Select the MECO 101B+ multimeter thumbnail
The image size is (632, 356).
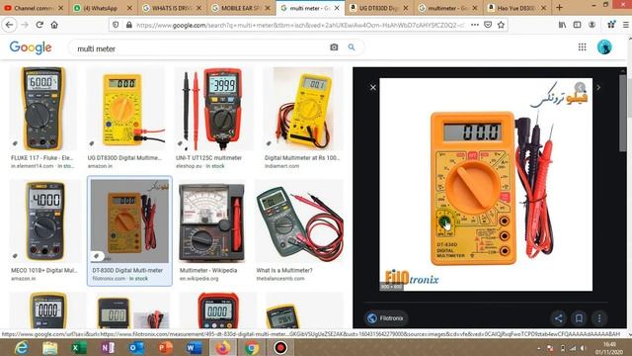[44, 222]
